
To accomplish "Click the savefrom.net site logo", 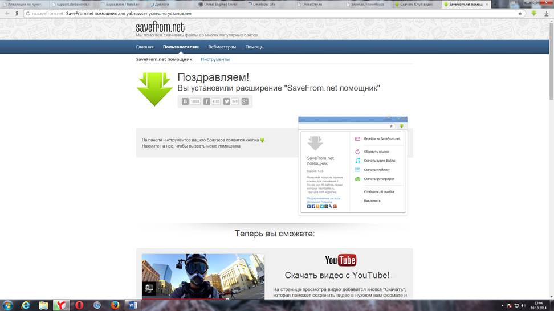I will (x=160, y=27).
